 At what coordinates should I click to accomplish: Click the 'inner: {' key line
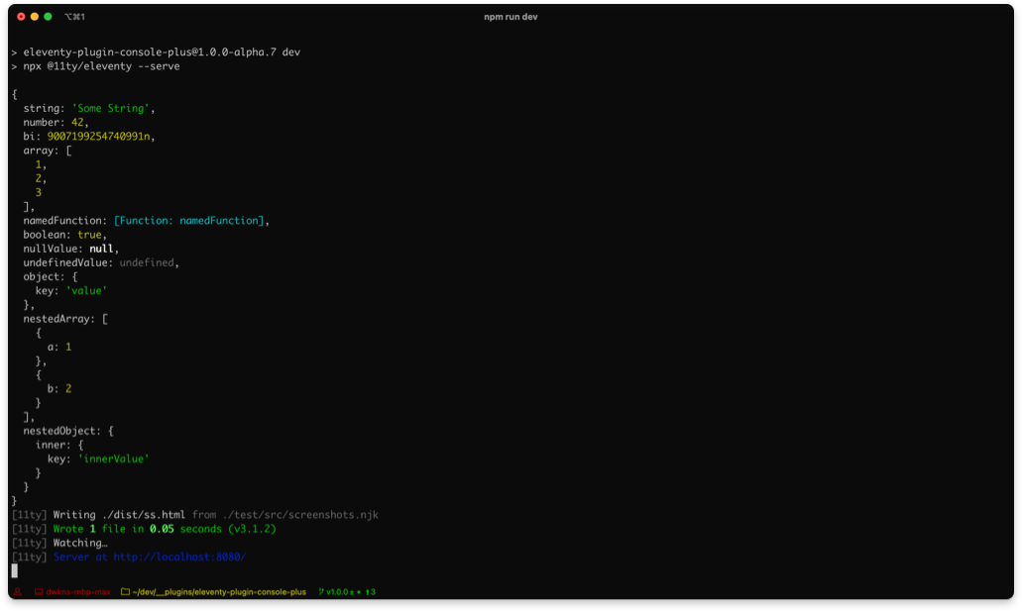pyautogui.click(x=59, y=445)
